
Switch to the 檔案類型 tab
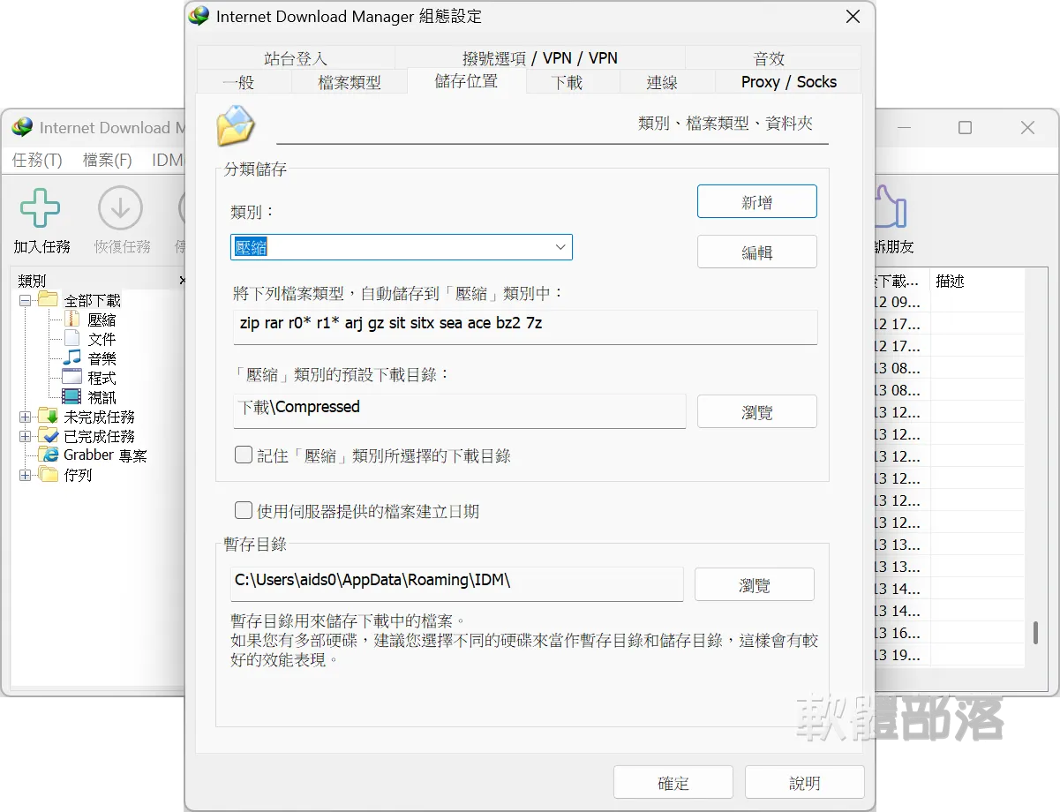(x=350, y=82)
